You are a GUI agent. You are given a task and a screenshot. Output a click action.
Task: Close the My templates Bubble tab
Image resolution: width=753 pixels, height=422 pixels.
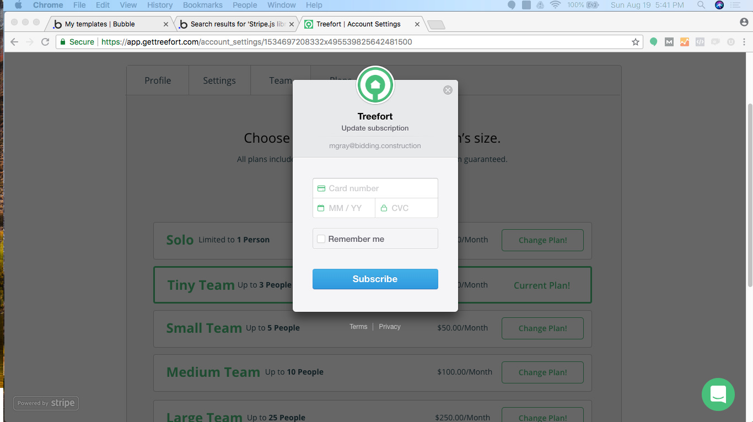point(166,24)
